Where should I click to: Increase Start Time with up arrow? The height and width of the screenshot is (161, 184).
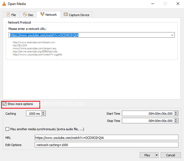(176, 112)
